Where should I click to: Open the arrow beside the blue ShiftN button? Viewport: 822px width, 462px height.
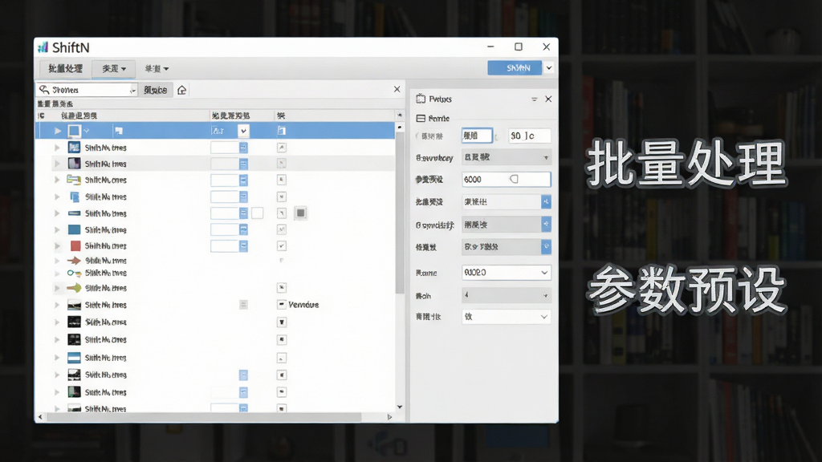(549, 67)
